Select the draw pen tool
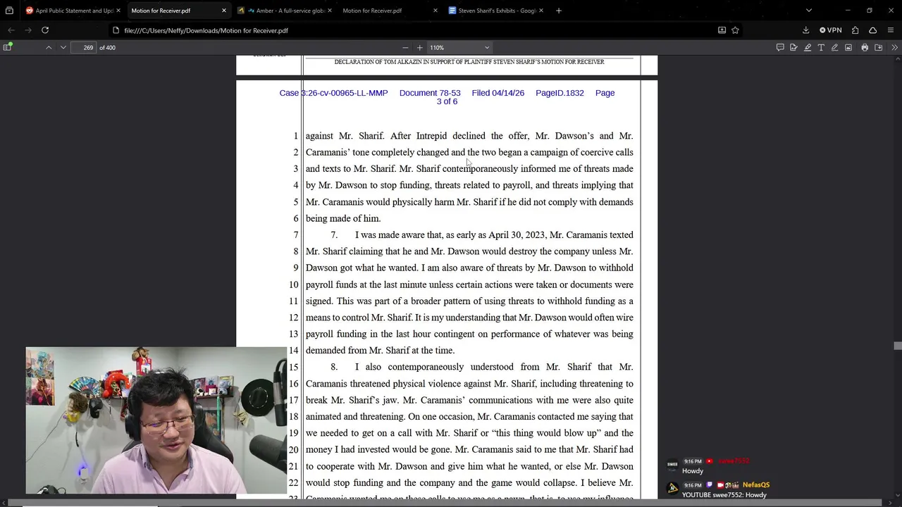902x507 pixels. click(835, 47)
